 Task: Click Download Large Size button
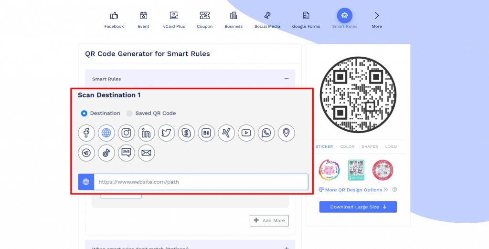pos(358,207)
